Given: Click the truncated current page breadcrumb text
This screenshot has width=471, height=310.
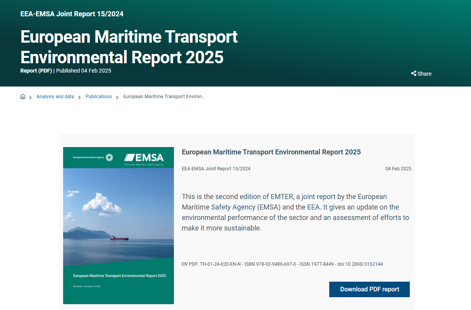Looking at the screenshot, I should 164,97.
